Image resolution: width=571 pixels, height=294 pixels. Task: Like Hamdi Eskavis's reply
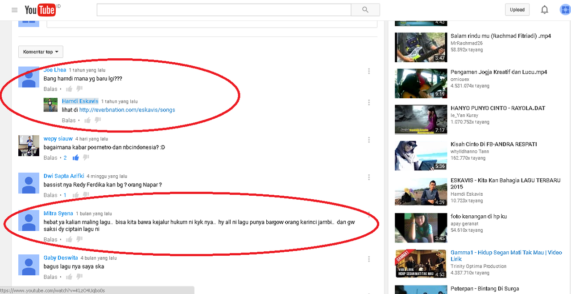pos(88,120)
